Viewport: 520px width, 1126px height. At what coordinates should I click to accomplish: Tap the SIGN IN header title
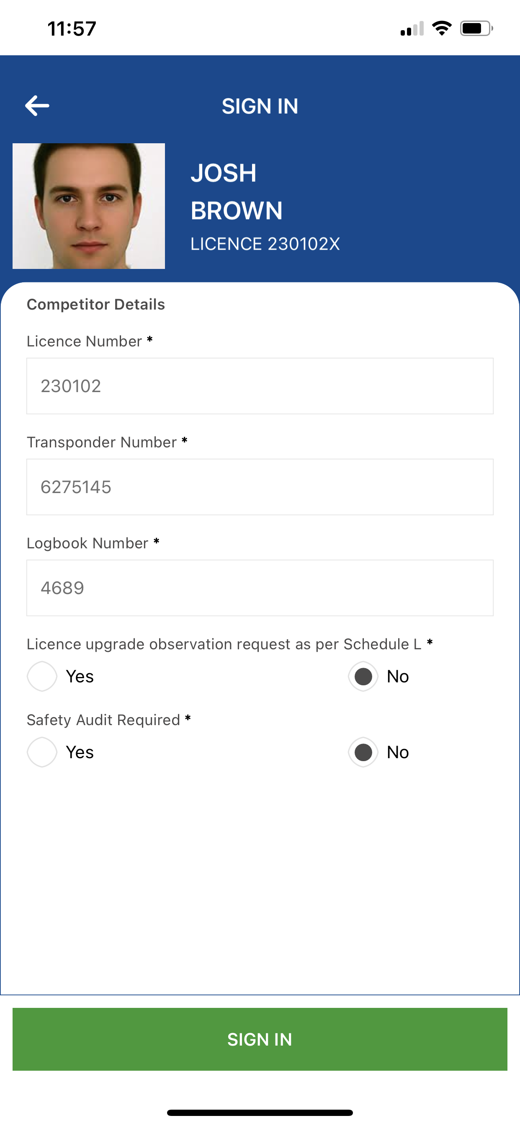[x=260, y=106]
